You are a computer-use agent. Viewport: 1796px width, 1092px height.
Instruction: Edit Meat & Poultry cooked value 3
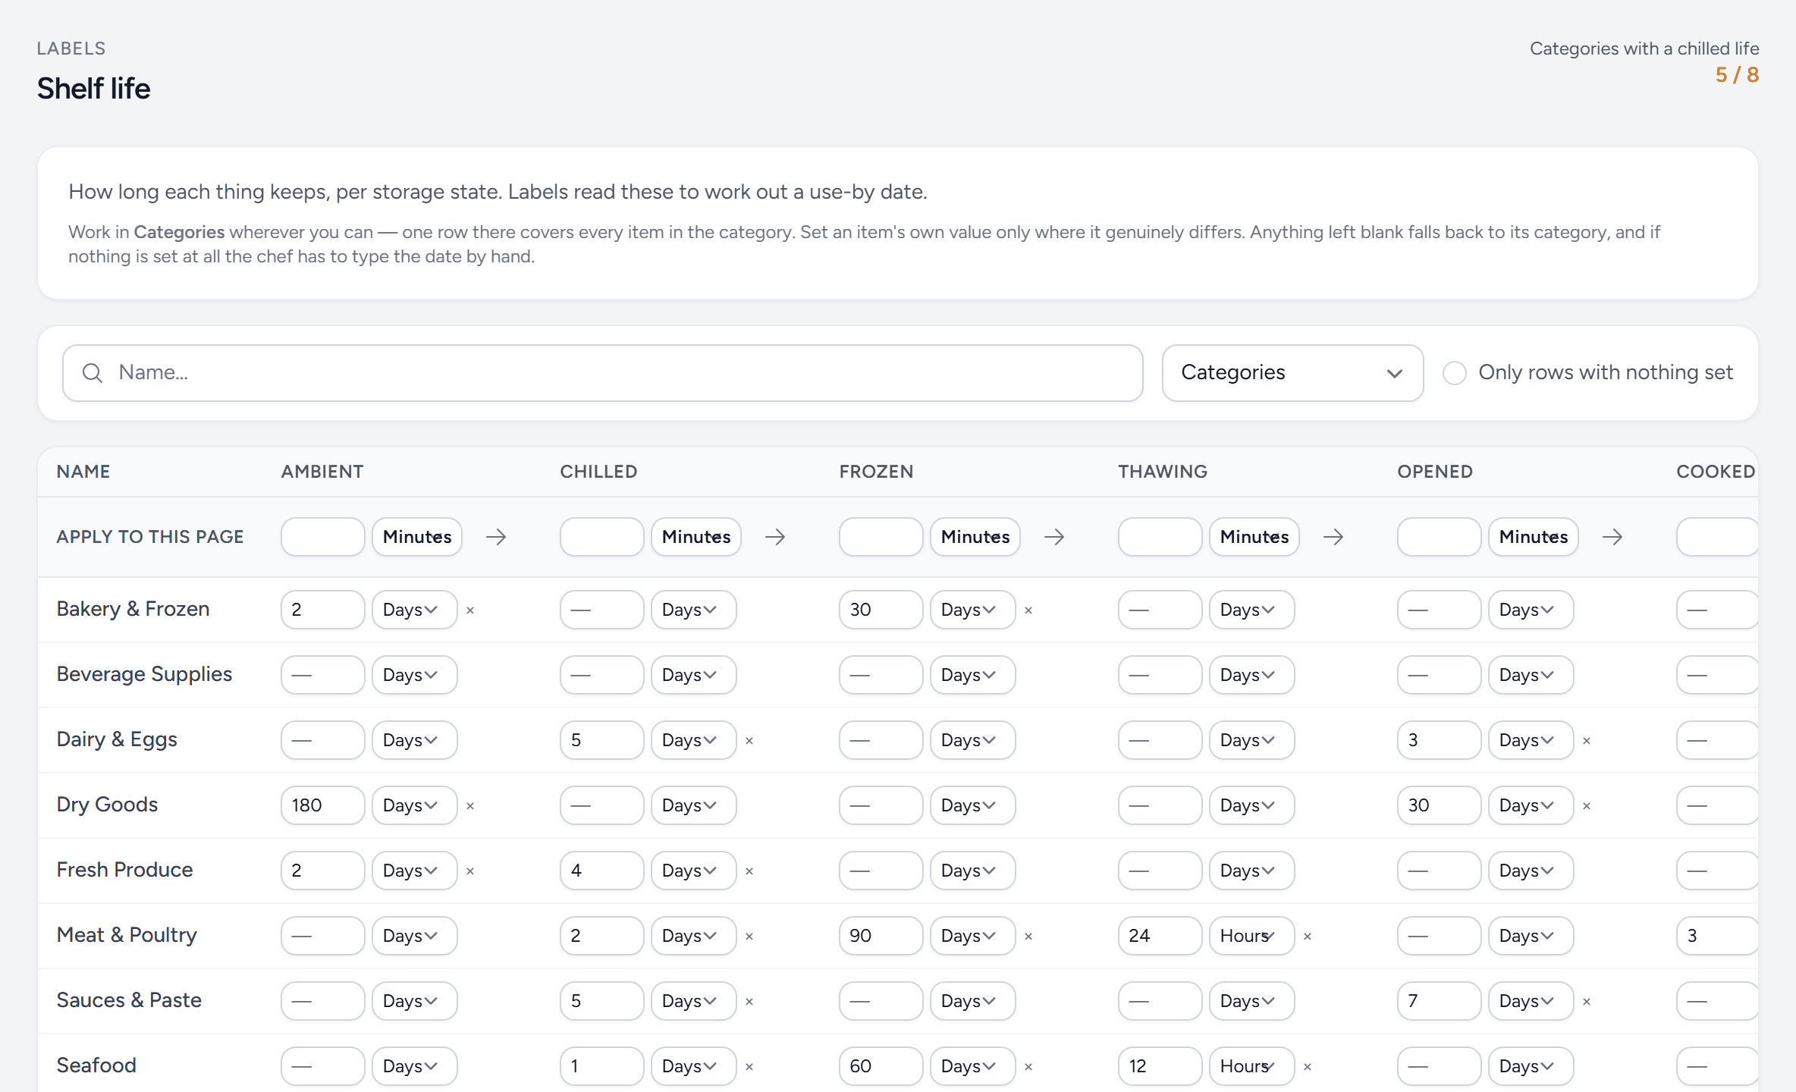point(1717,936)
